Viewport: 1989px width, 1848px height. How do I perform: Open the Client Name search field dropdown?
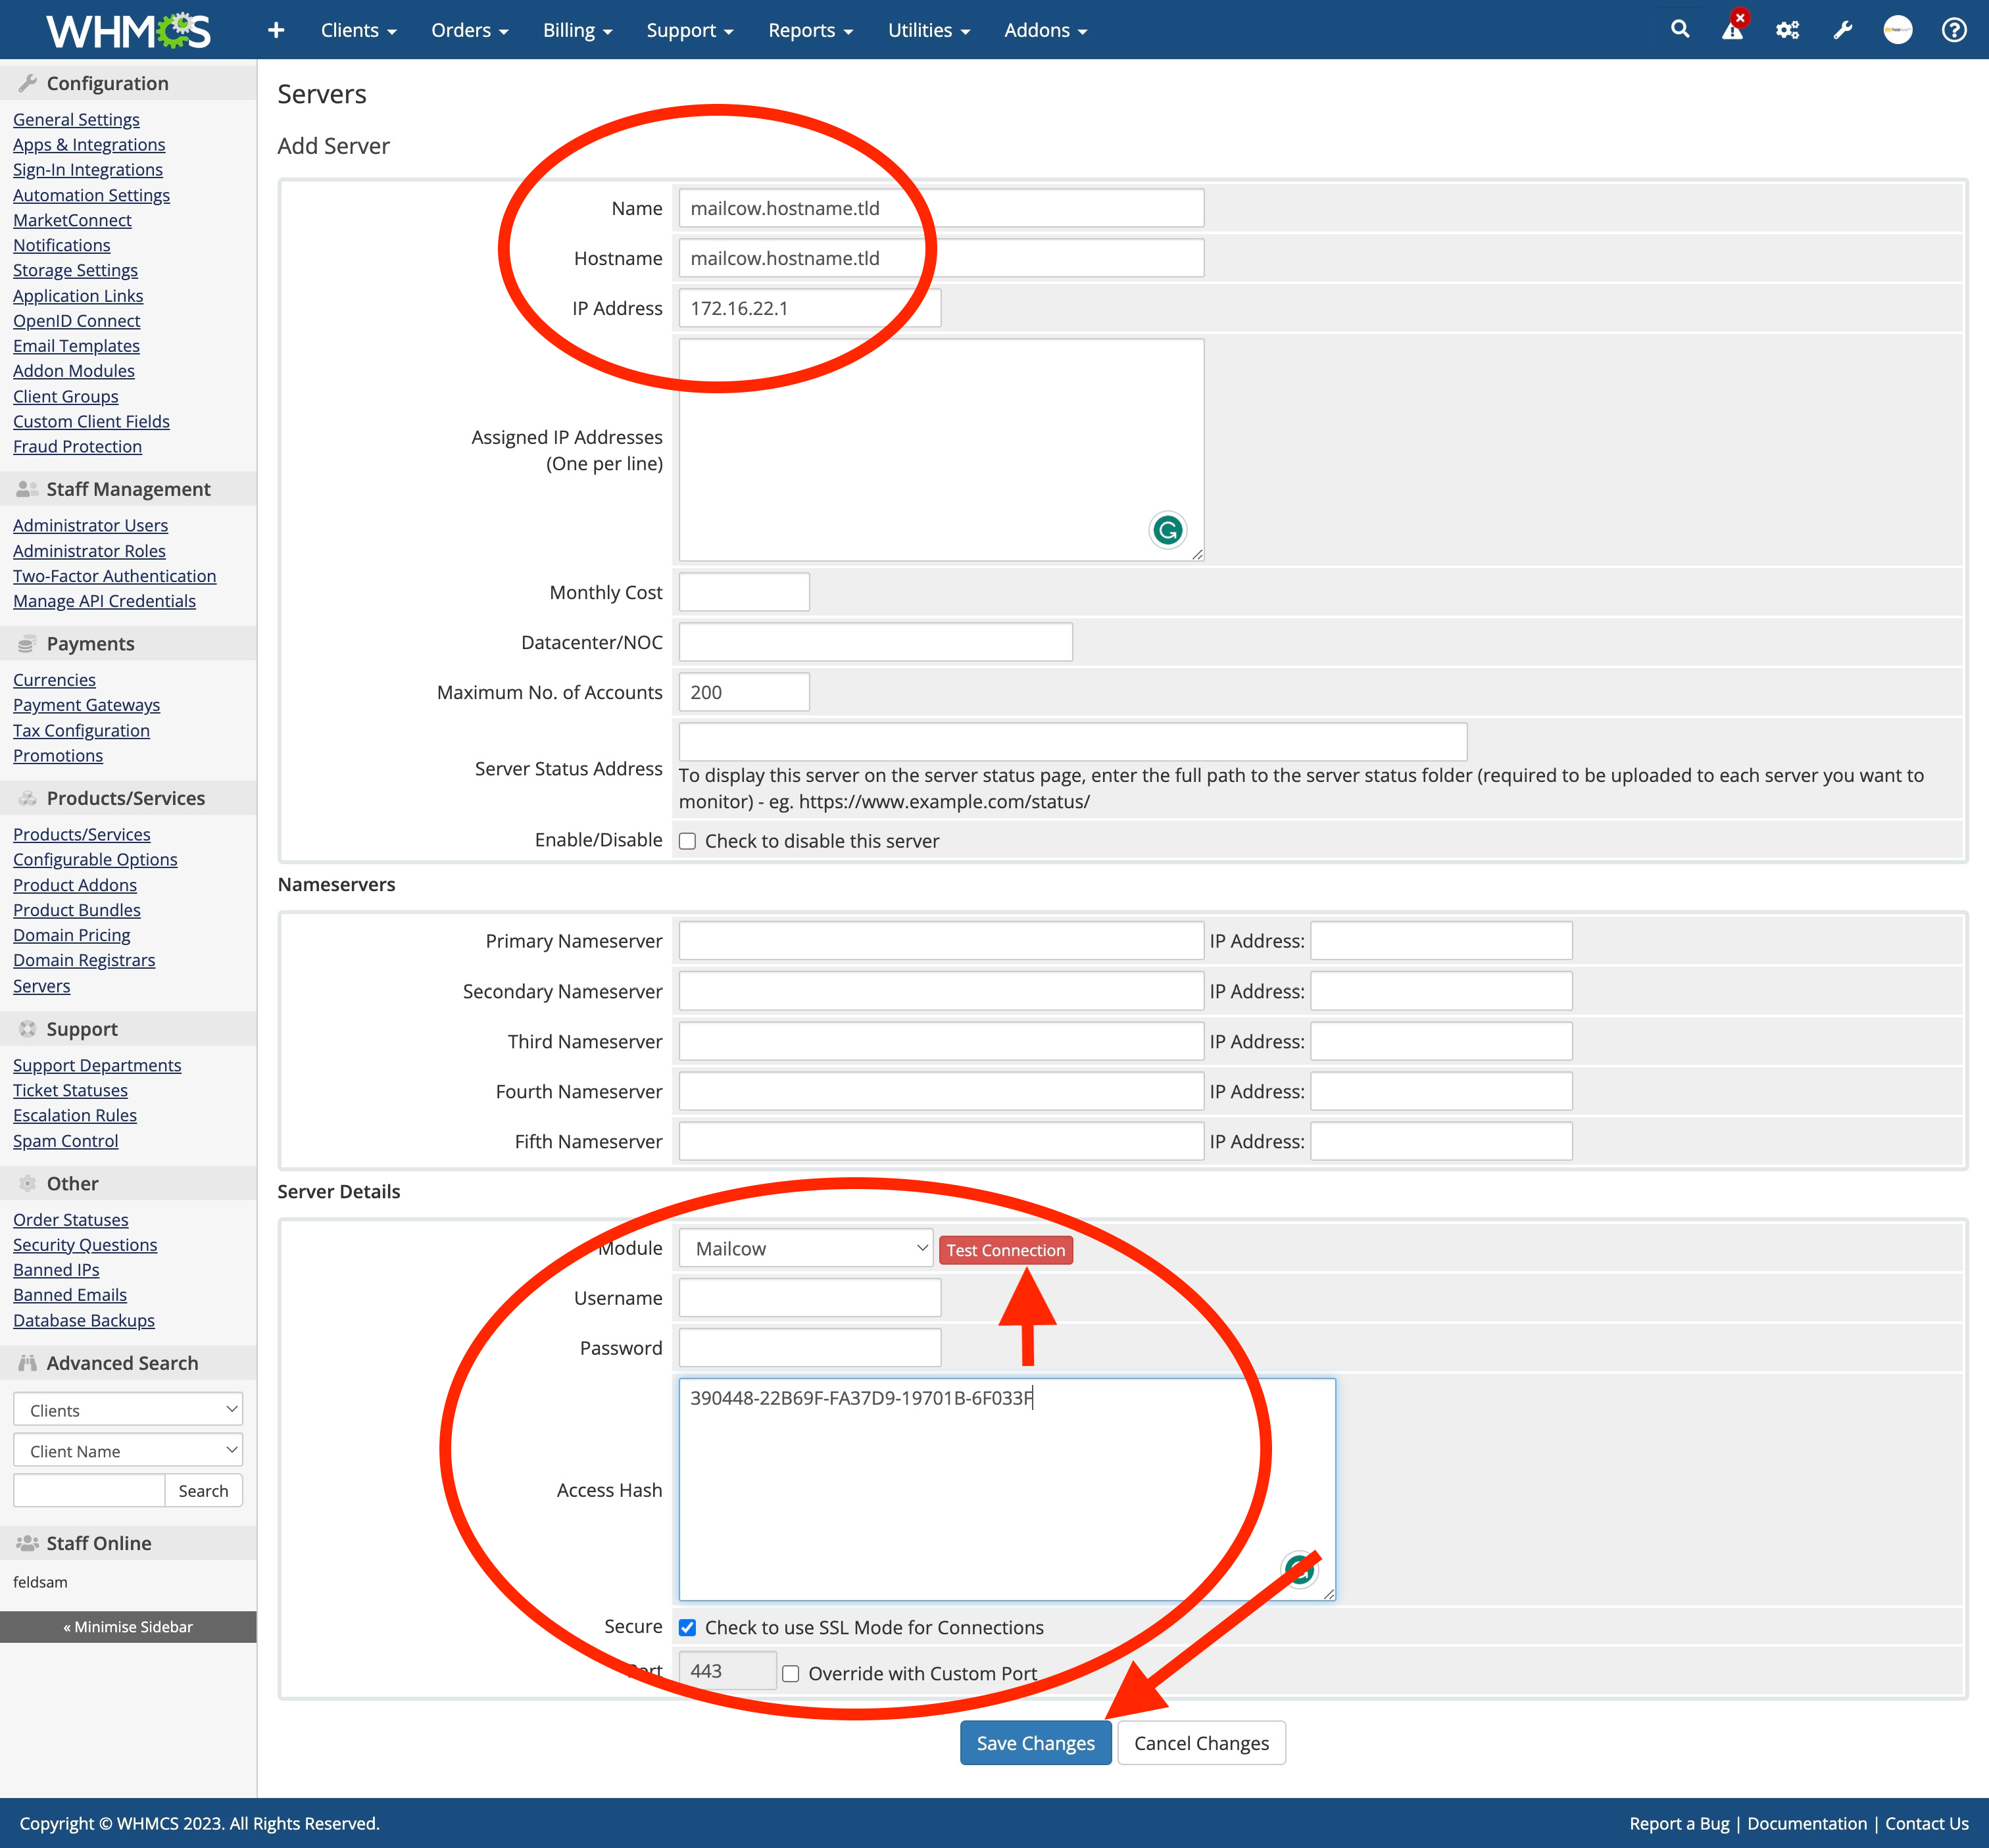coord(128,1450)
